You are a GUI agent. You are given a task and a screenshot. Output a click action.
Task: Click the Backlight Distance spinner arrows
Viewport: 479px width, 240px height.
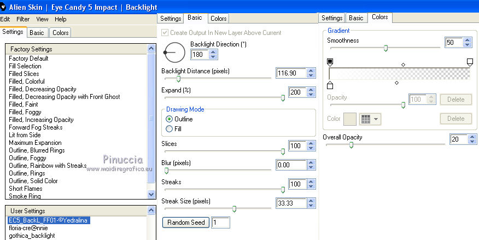[x=311, y=73]
